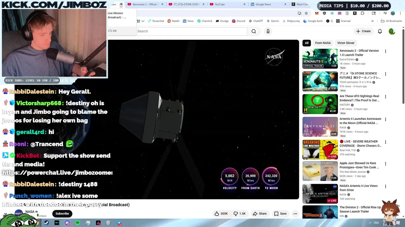405x227 pixels.
Task: Open options for Apple Prototypes video
Action: coord(385,164)
